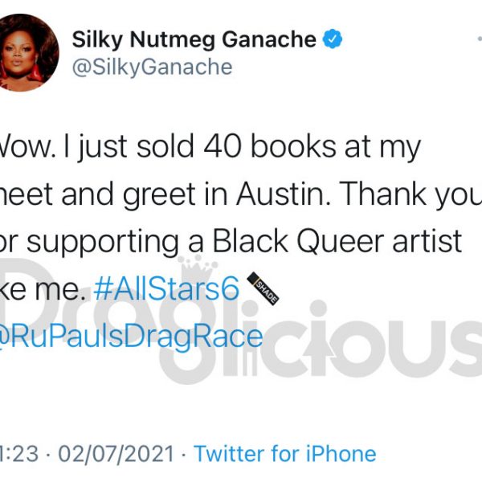Open the #AllStars6 hashtag

click(166, 289)
